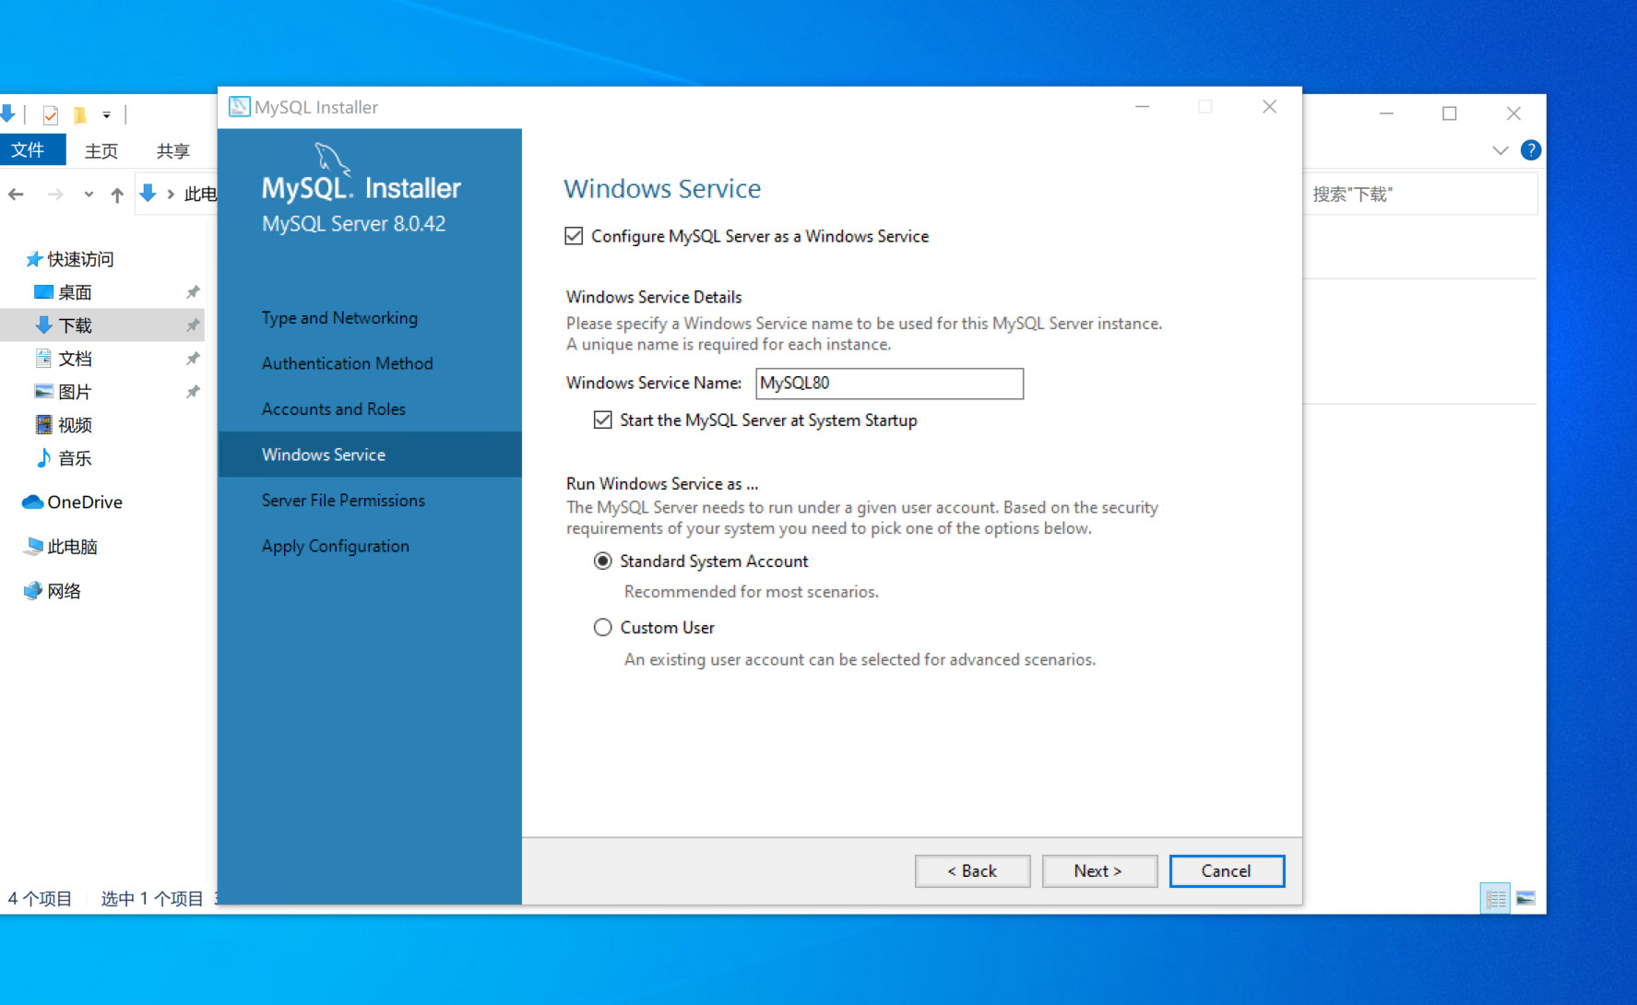This screenshot has width=1637, height=1005.
Task: Select Standard System Account radio option
Action: pos(603,562)
